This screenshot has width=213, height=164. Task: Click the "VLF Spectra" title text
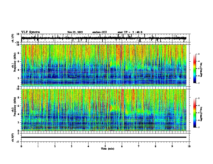click(30, 32)
